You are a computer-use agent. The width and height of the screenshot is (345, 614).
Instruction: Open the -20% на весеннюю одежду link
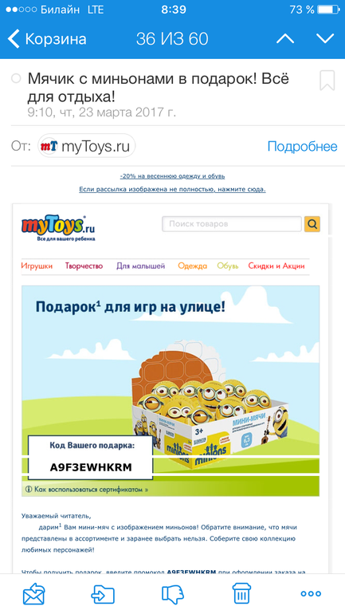point(172,176)
